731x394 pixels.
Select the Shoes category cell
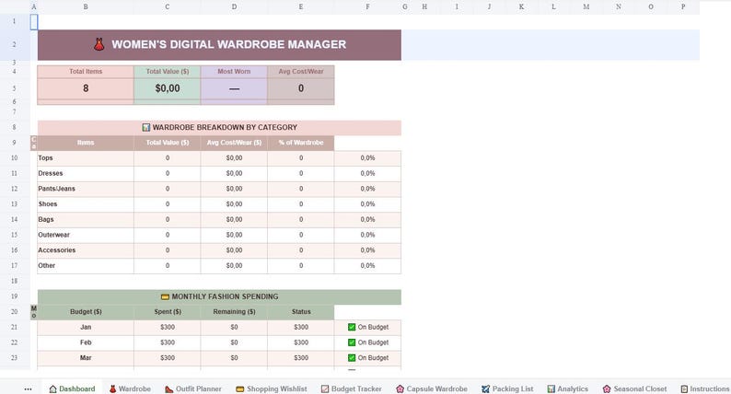[86, 204]
